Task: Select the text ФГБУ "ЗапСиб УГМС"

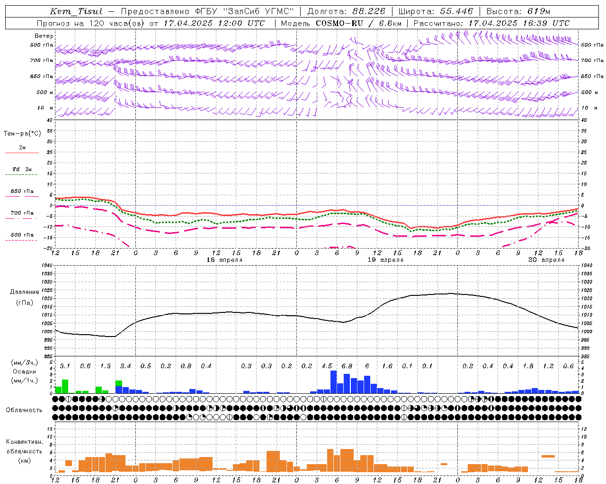Action: [244, 11]
